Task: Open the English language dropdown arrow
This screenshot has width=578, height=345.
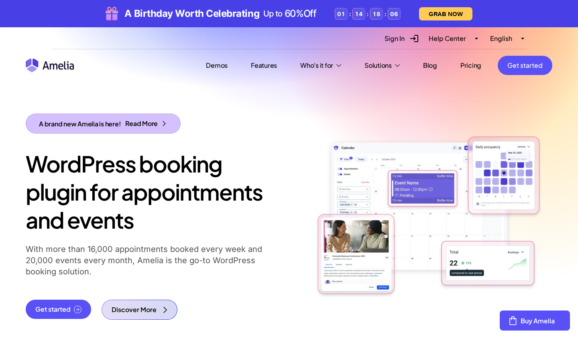Action: [523, 39]
